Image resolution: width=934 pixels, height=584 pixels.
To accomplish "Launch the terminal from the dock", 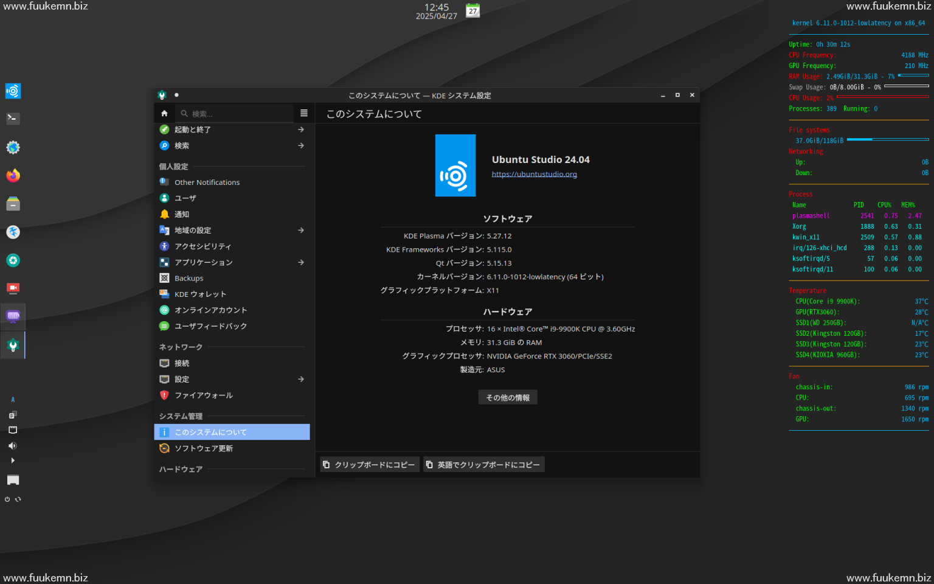I will point(13,119).
